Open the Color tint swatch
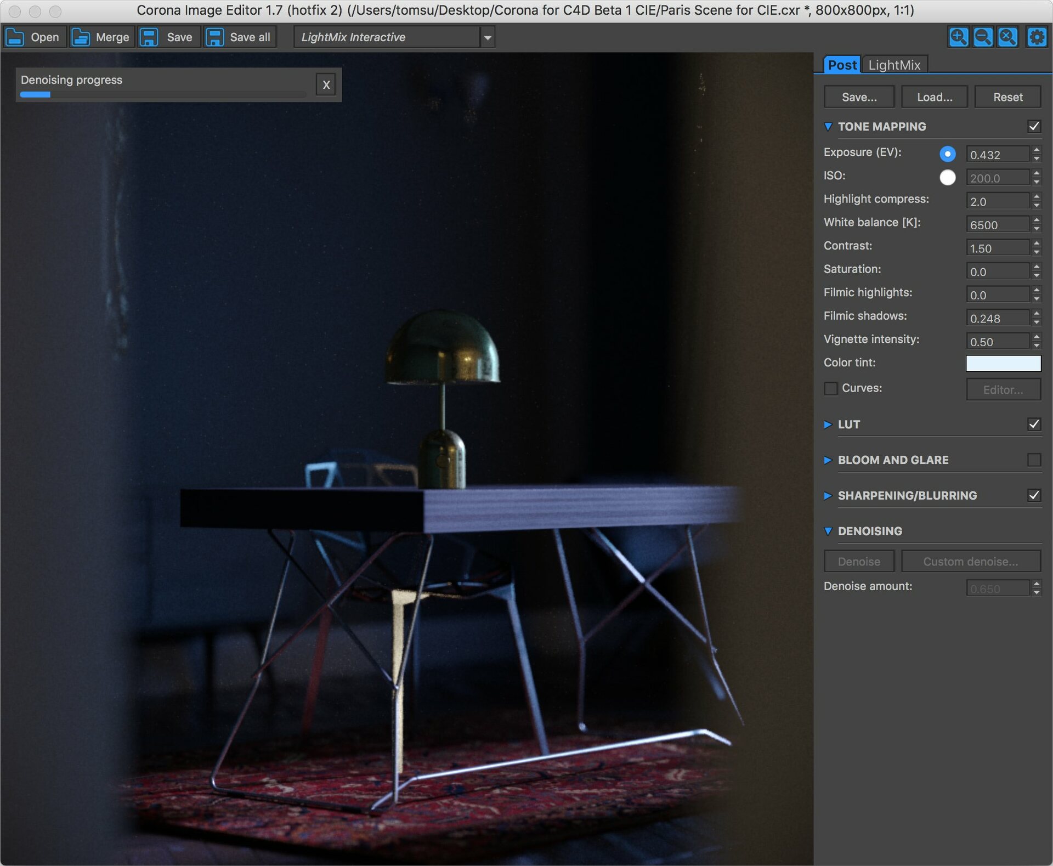Screen dimensions: 1053x866 (1003, 363)
